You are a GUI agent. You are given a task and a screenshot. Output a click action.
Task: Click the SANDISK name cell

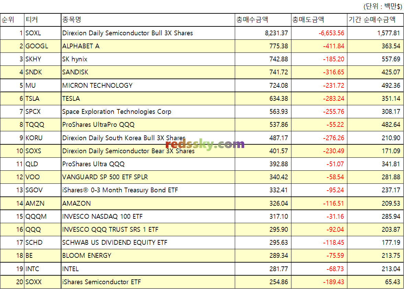(148, 72)
